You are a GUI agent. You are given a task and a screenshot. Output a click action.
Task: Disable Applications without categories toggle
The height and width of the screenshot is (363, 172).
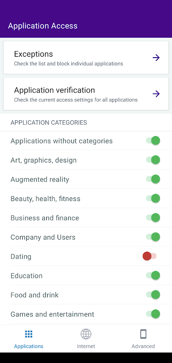click(153, 141)
